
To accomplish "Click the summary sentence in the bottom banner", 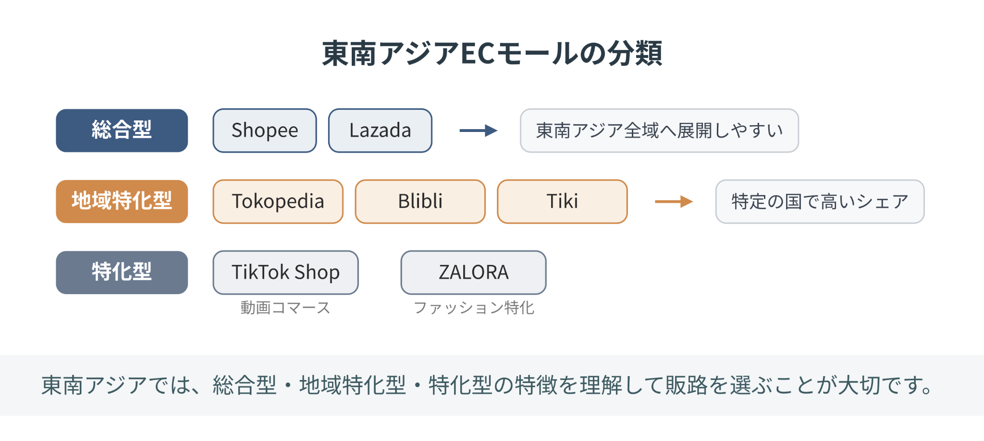I will point(487,385).
